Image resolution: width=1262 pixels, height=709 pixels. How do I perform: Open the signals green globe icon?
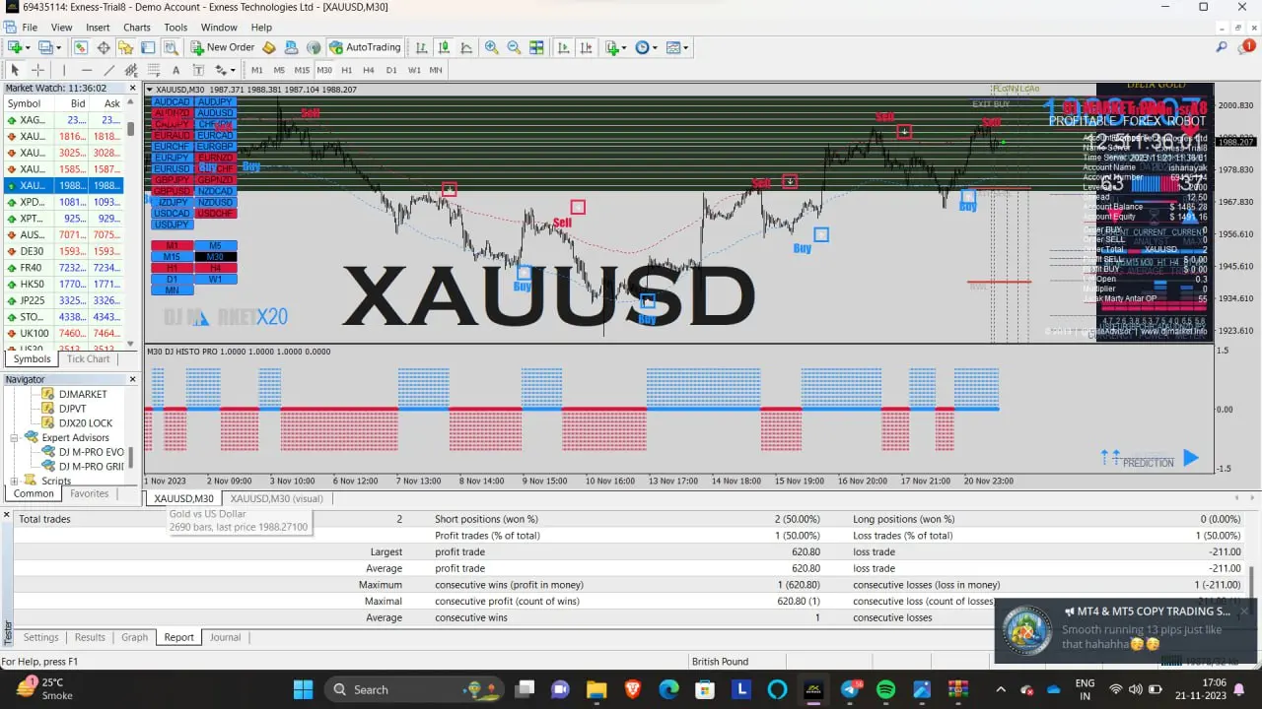click(314, 47)
